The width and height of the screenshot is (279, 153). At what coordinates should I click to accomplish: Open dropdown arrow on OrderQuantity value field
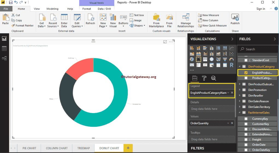(228, 123)
